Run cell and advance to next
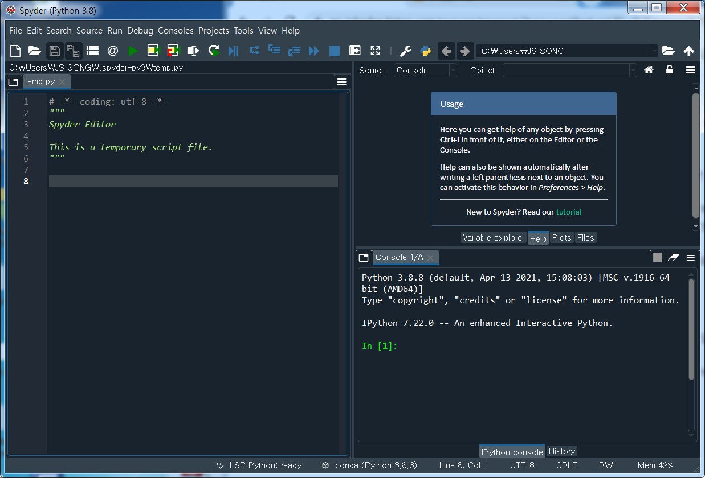This screenshot has width=705, height=478. [173, 51]
